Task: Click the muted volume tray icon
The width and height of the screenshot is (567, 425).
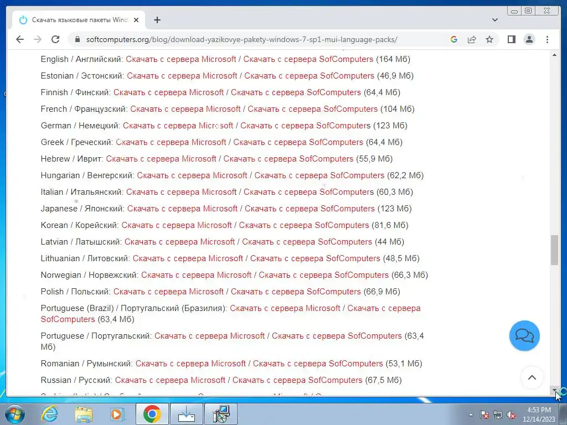Action: tap(511, 414)
